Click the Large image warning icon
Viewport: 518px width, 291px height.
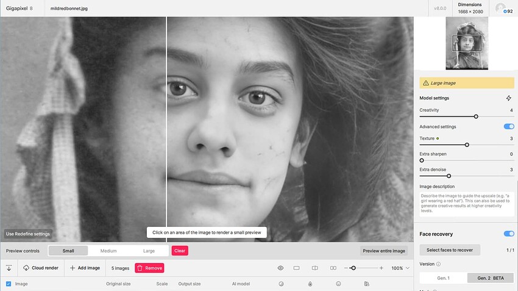click(426, 83)
